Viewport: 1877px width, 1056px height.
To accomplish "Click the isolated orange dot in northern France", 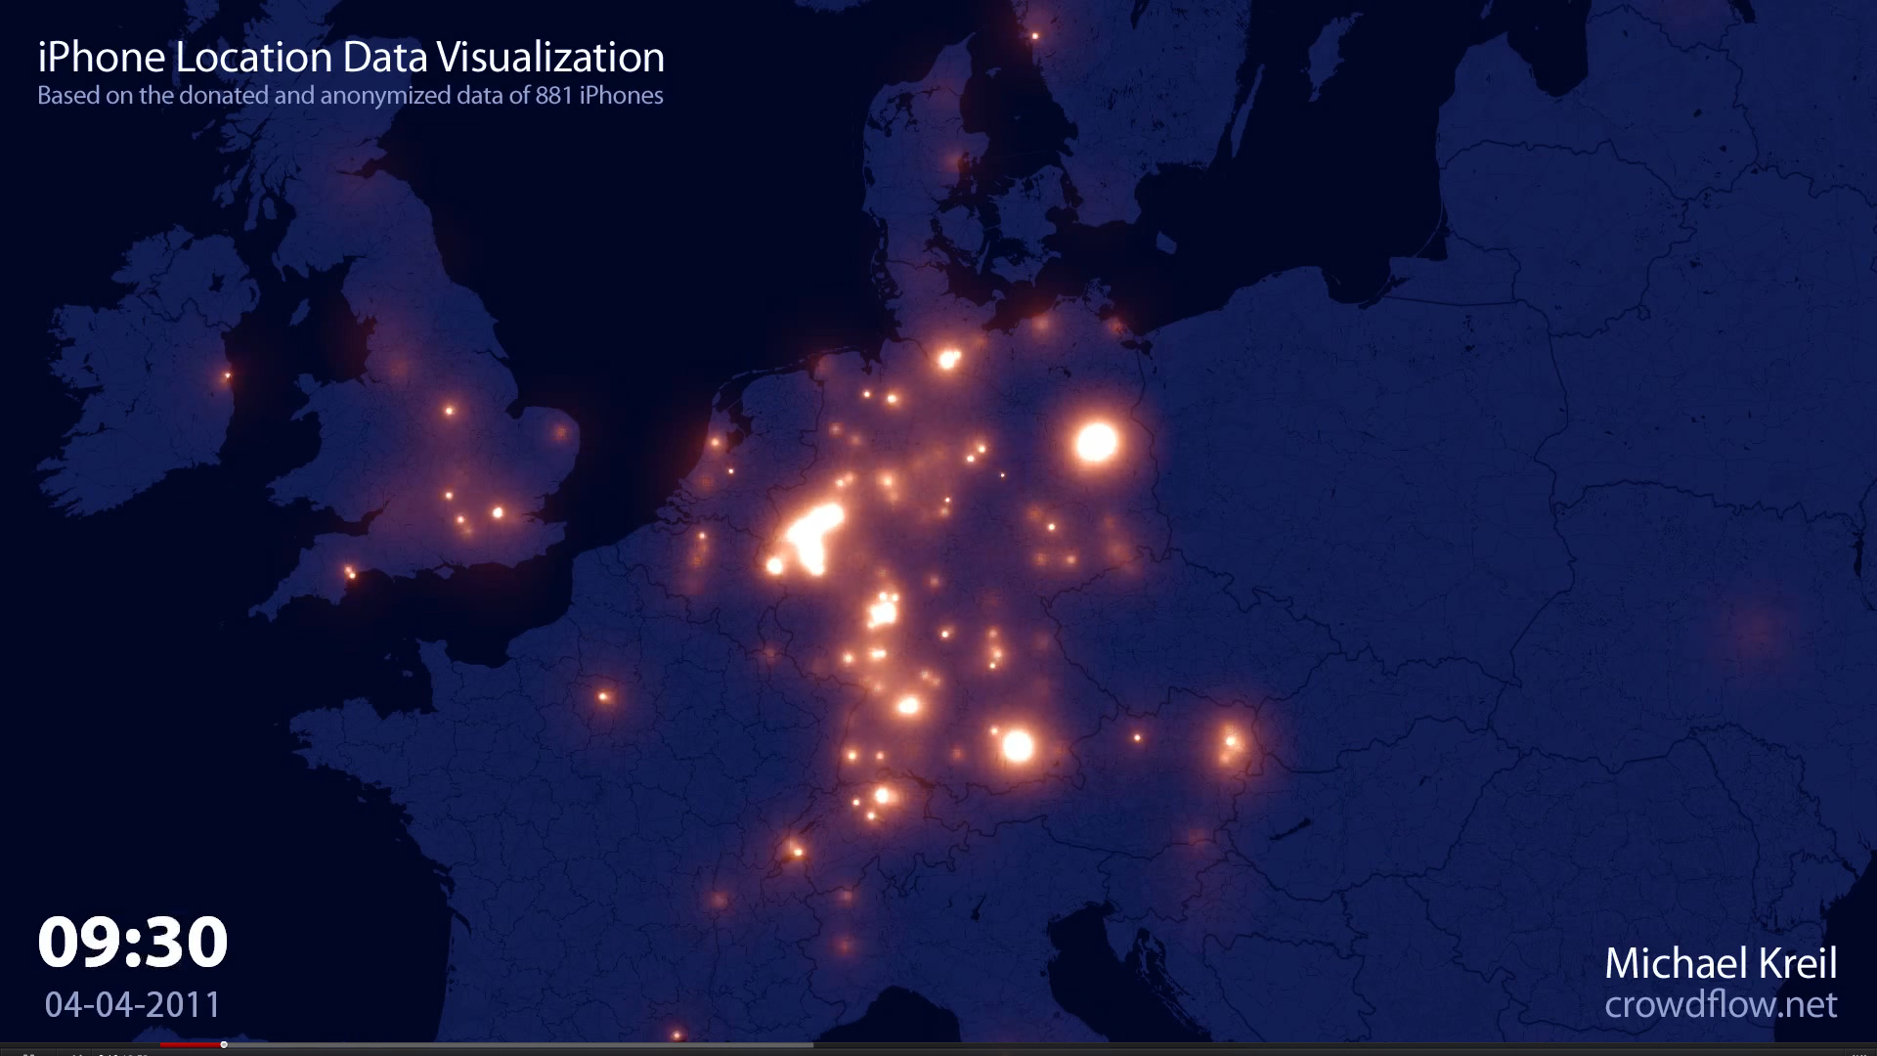I will (603, 696).
